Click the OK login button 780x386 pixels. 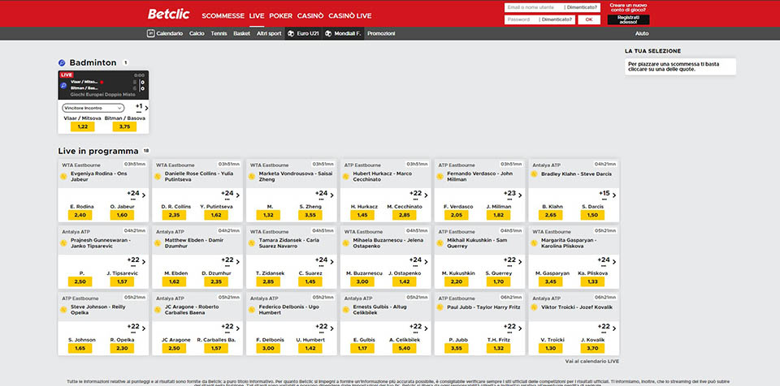(x=589, y=20)
